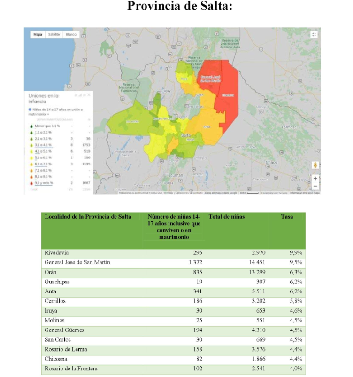This screenshot has height=377, width=353.
Task: Click the Salta city label on map
Action: pos(186,135)
